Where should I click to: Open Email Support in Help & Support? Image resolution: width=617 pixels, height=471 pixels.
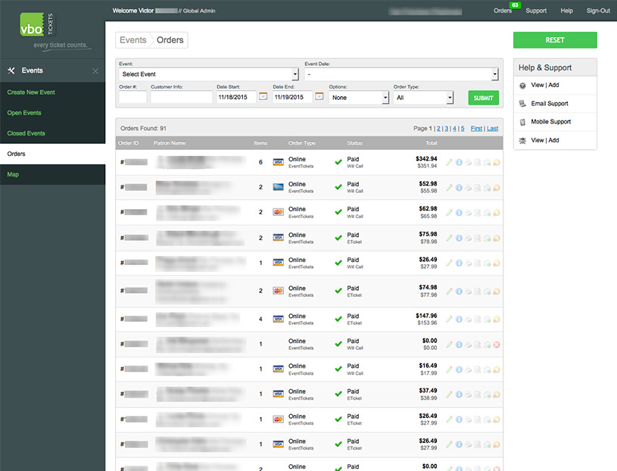pyautogui.click(x=550, y=104)
